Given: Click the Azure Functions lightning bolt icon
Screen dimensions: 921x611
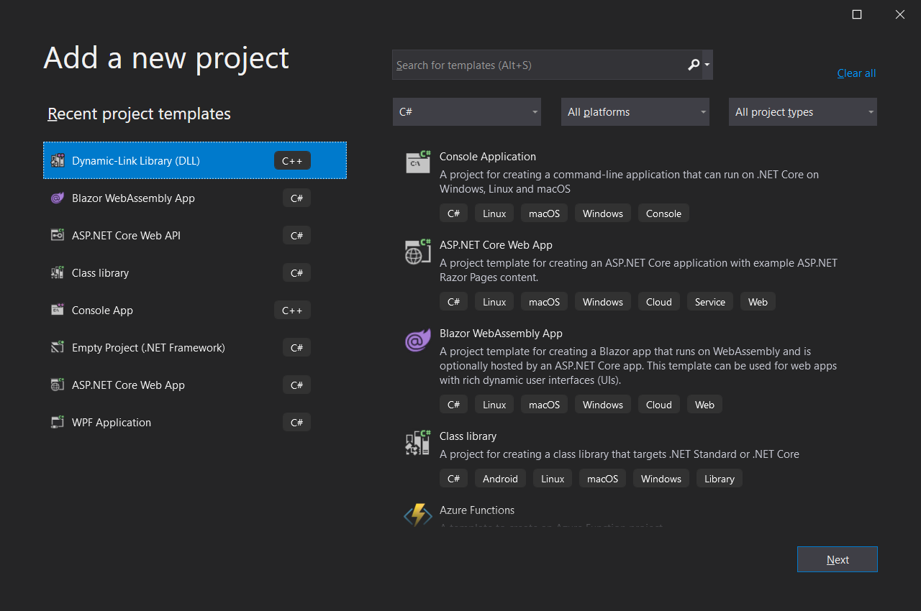Looking at the screenshot, I should point(418,515).
